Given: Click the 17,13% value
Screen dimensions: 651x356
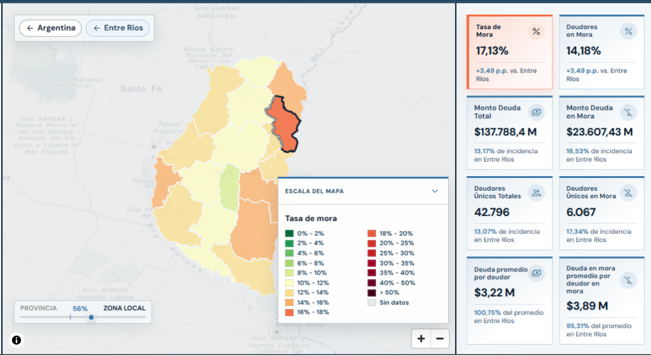Looking at the screenshot, I should click(493, 51).
